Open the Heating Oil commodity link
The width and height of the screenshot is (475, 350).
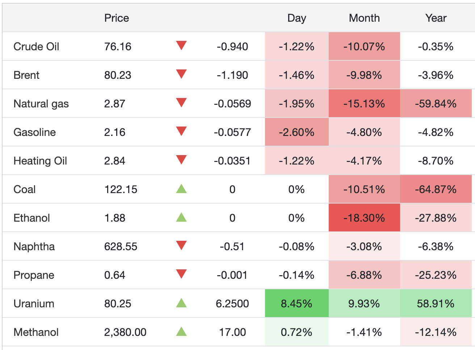40,161
